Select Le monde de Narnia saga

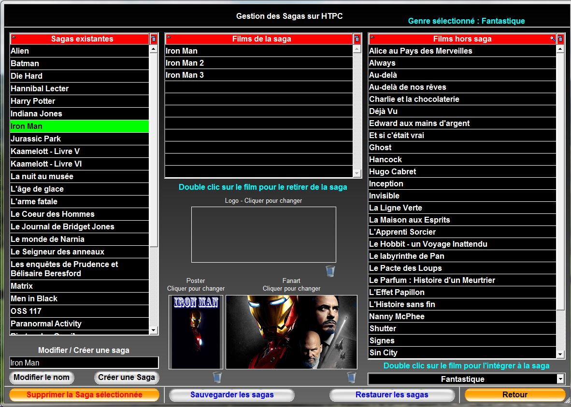click(x=79, y=239)
